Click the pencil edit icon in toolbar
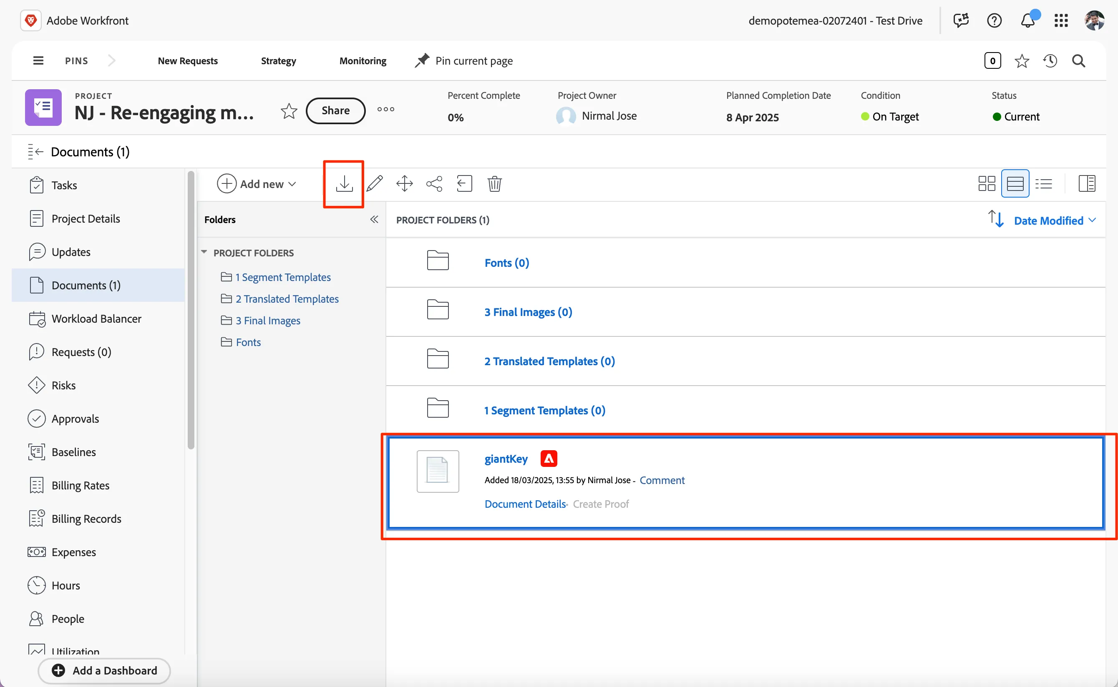 tap(375, 183)
